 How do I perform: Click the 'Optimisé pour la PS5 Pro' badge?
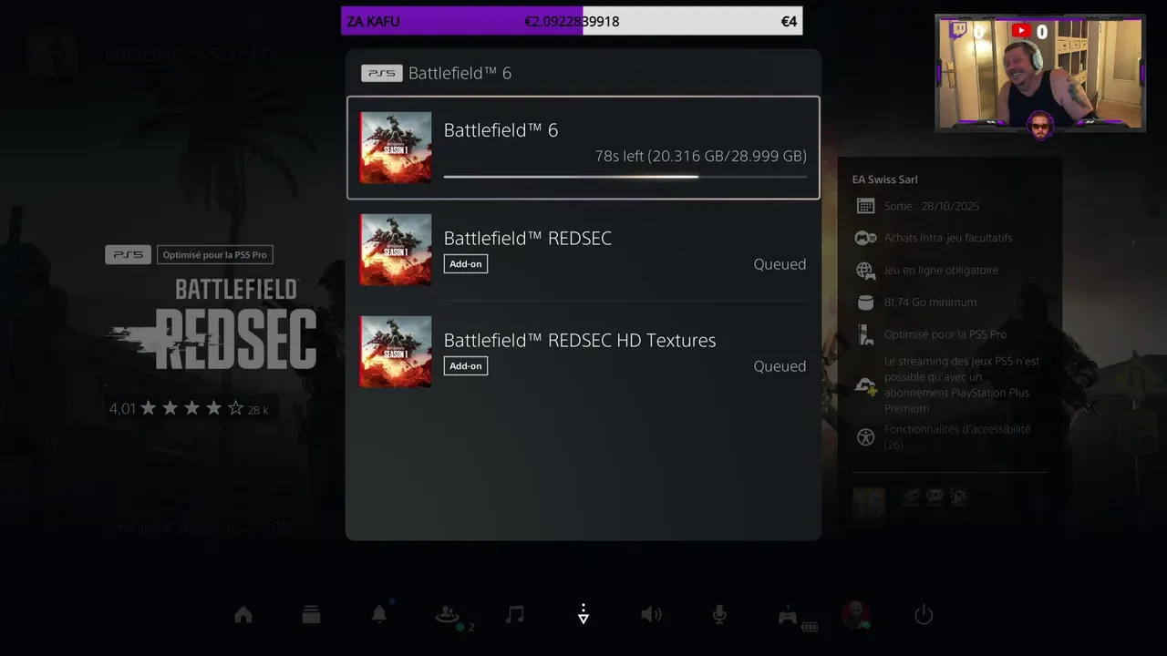point(215,255)
